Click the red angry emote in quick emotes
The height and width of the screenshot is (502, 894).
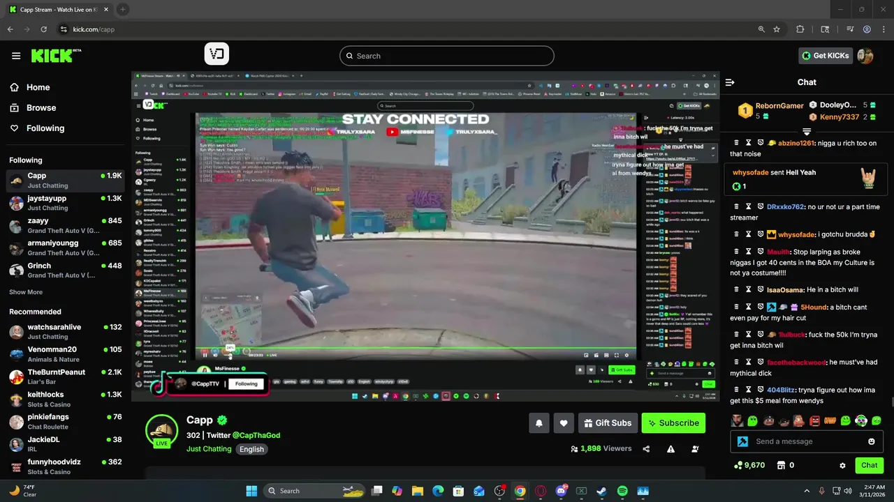click(x=814, y=420)
